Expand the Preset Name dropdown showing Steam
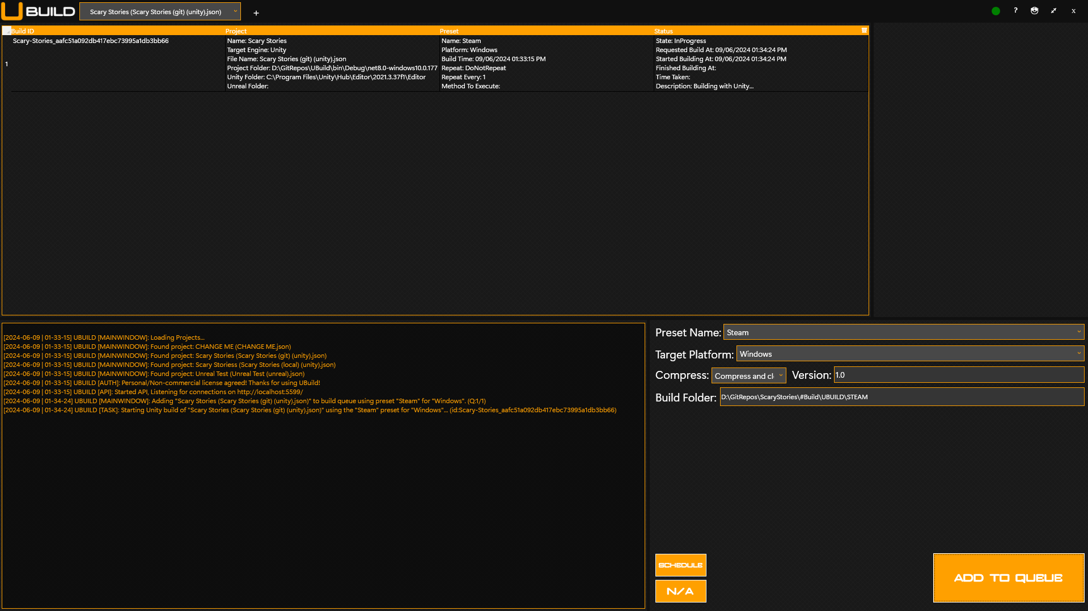The height and width of the screenshot is (611, 1088). click(904, 332)
